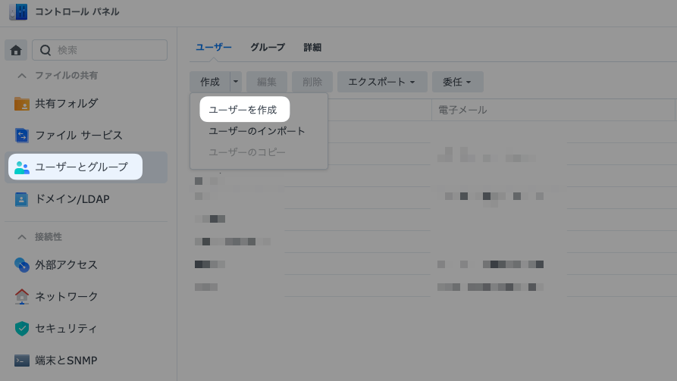Choose ユーザーのインポート menu item
Image resolution: width=677 pixels, height=381 pixels.
pos(257,131)
